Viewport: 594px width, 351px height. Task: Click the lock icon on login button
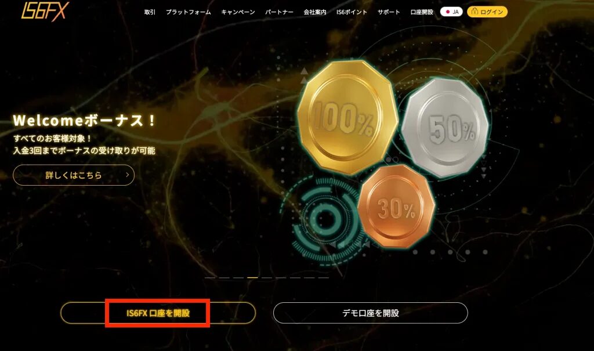[475, 12]
